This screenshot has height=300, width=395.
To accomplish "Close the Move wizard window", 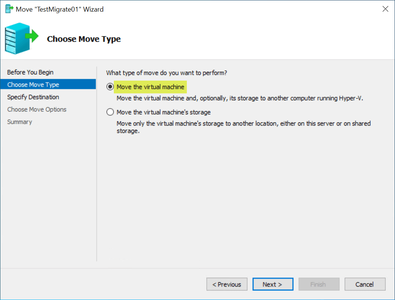I will (x=385, y=9).
